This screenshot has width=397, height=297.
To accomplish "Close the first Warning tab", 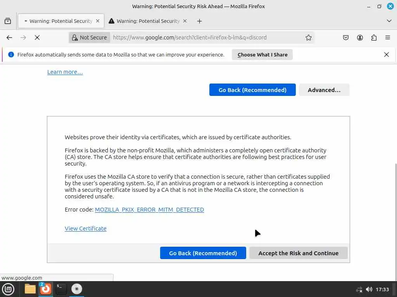I will [98, 21].
